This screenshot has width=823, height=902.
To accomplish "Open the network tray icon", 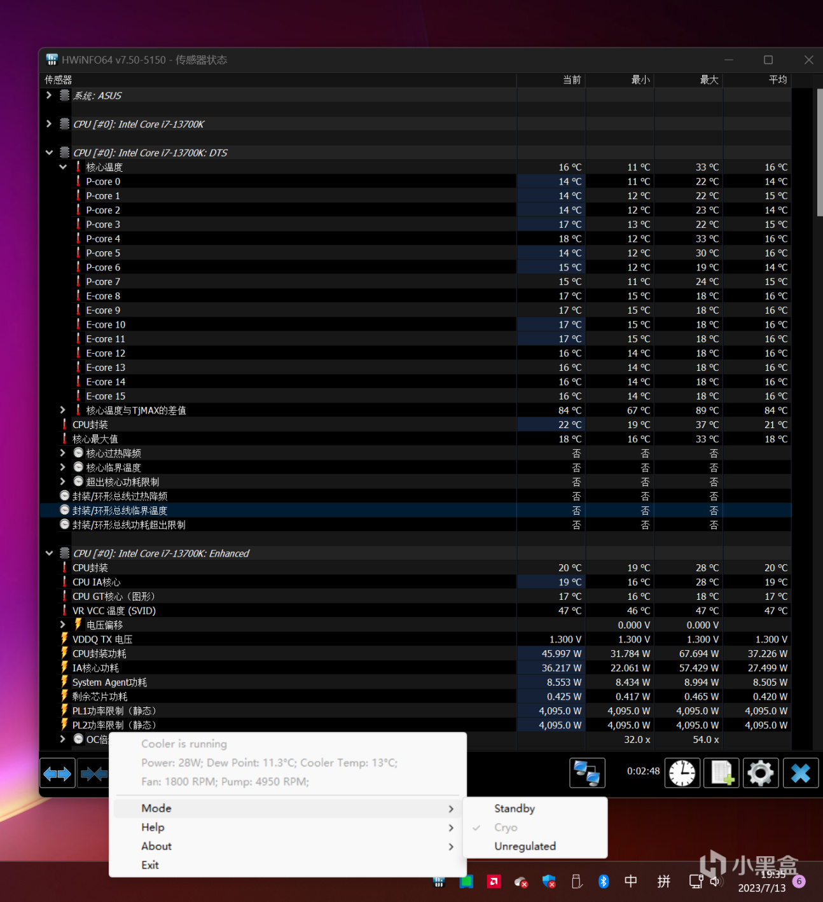I will click(696, 881).
